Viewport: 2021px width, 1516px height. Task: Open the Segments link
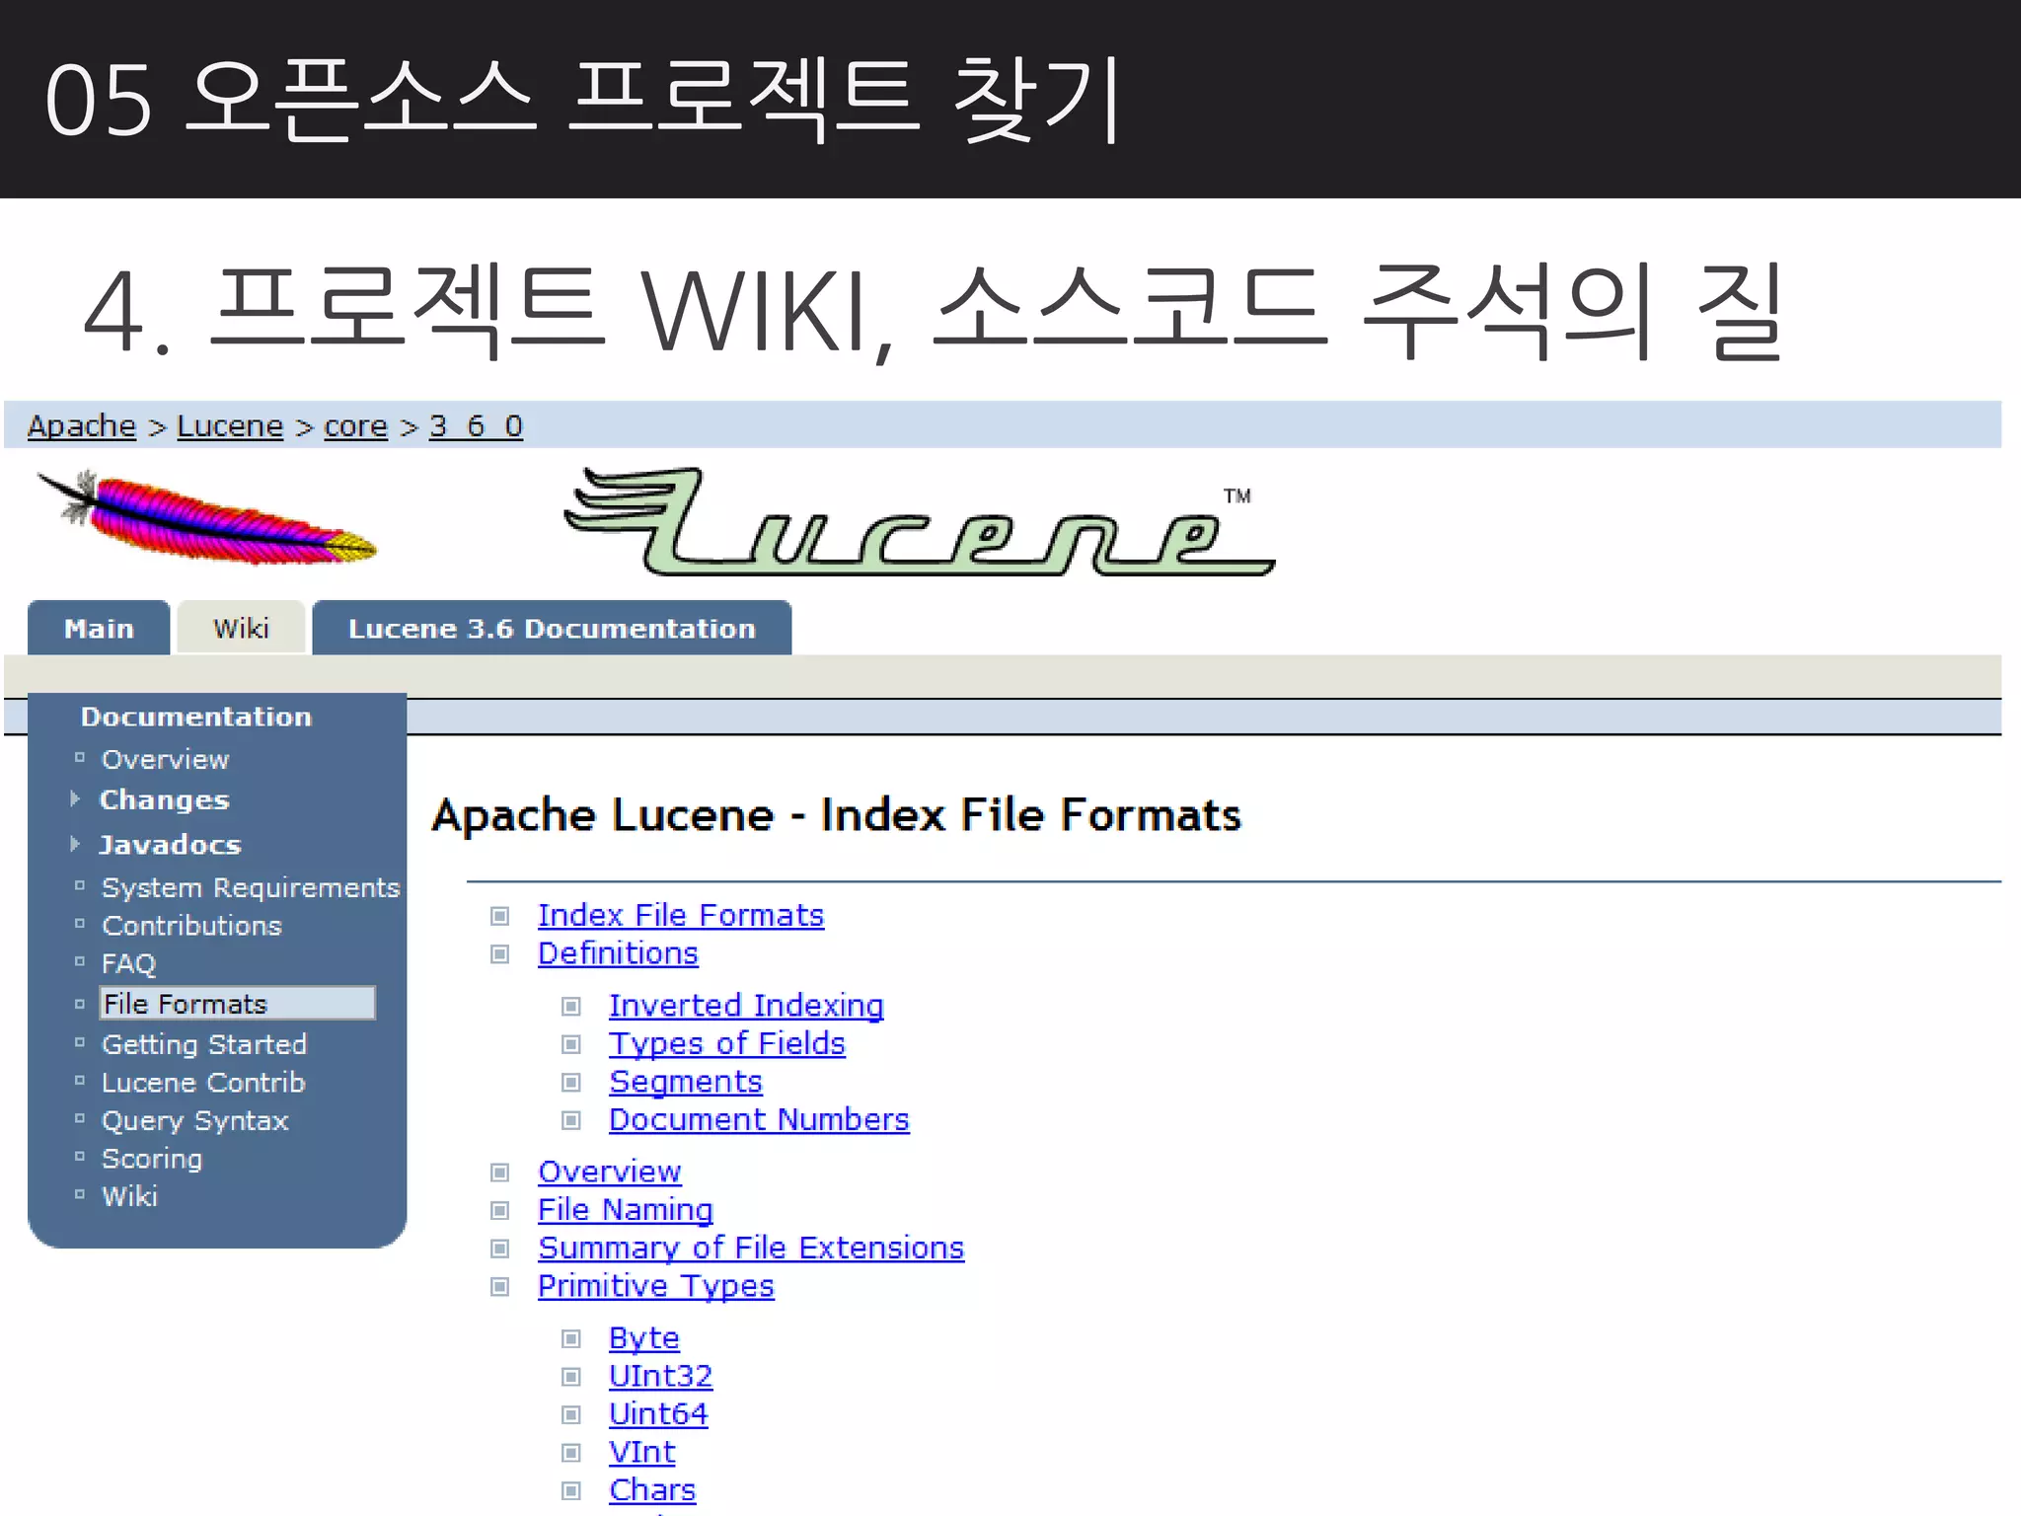[686, 1082]
